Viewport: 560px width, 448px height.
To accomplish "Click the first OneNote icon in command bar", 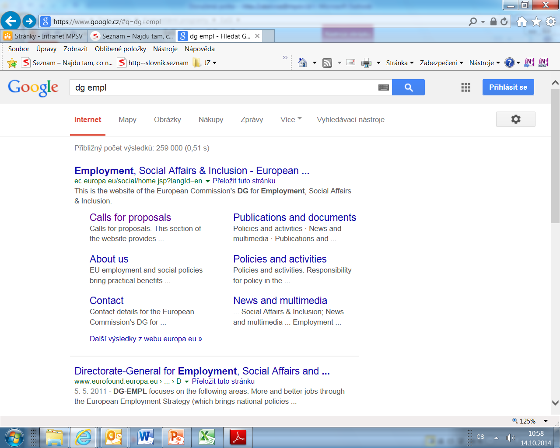I will tap(529, 63).
